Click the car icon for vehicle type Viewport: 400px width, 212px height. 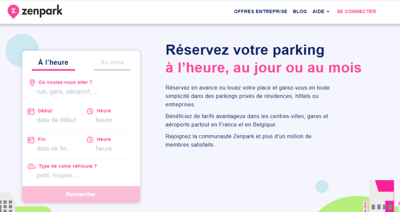click(x=31, y=166)
